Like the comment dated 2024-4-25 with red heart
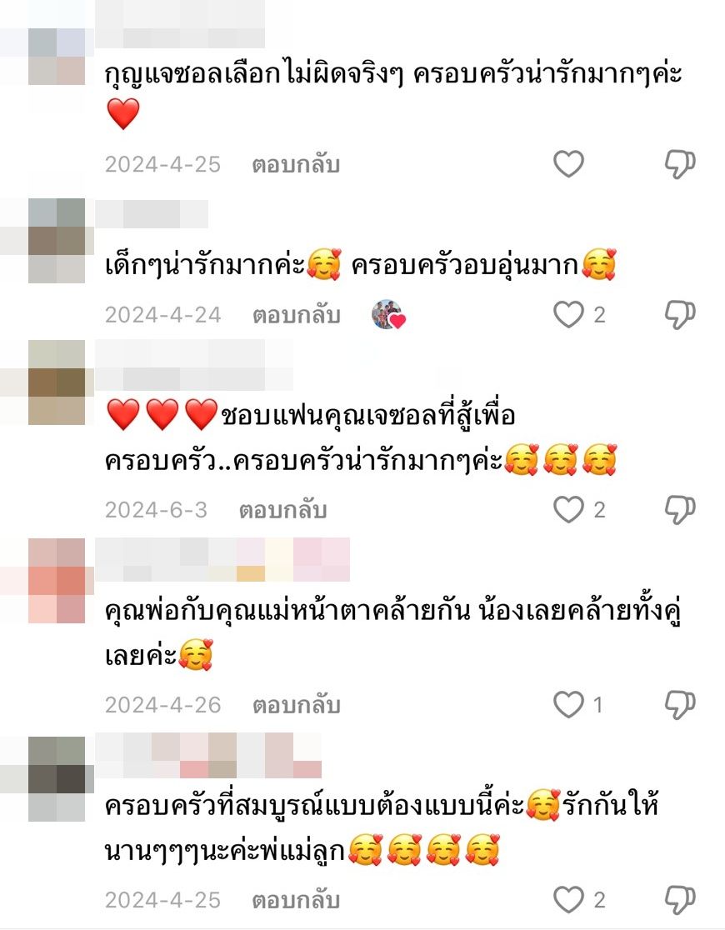Screen dimensions: 725x930 click(x=568, y=163)
